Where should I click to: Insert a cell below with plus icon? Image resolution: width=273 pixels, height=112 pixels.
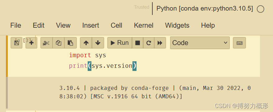pyautogui.click(x=31, y=43)
